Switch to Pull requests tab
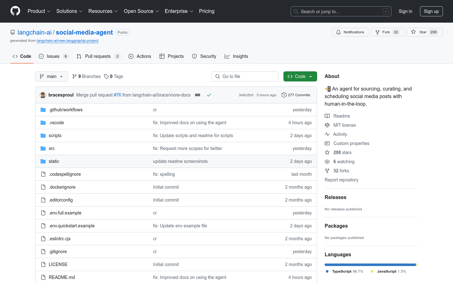This screenshot has height=283, width=453. coord(98,56)
